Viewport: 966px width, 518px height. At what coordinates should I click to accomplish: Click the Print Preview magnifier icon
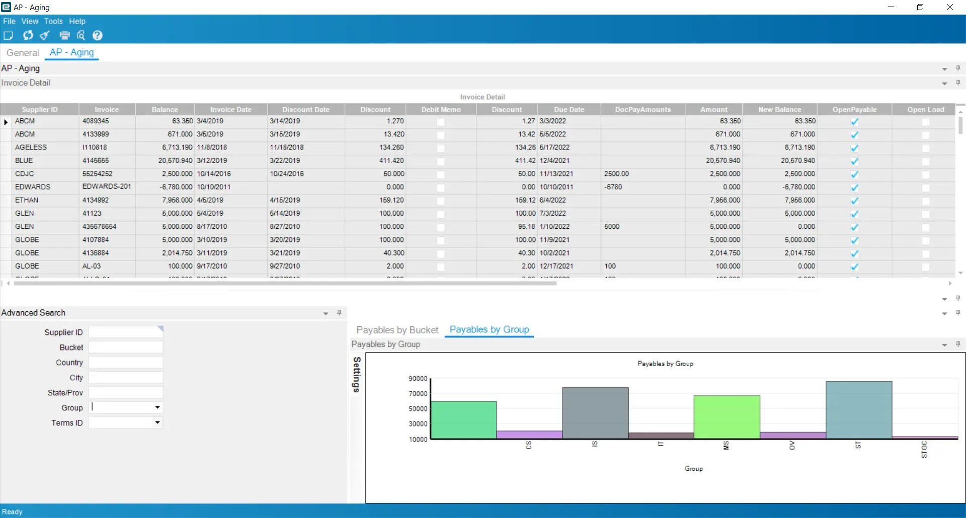coord(81,35)
